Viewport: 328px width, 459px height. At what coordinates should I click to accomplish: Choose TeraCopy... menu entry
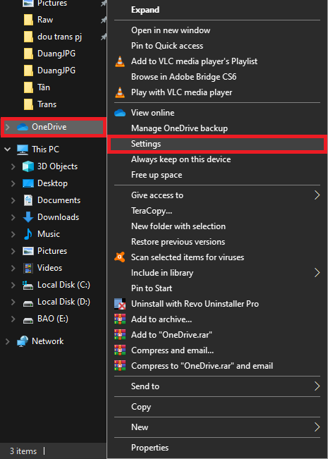[217, 211]
